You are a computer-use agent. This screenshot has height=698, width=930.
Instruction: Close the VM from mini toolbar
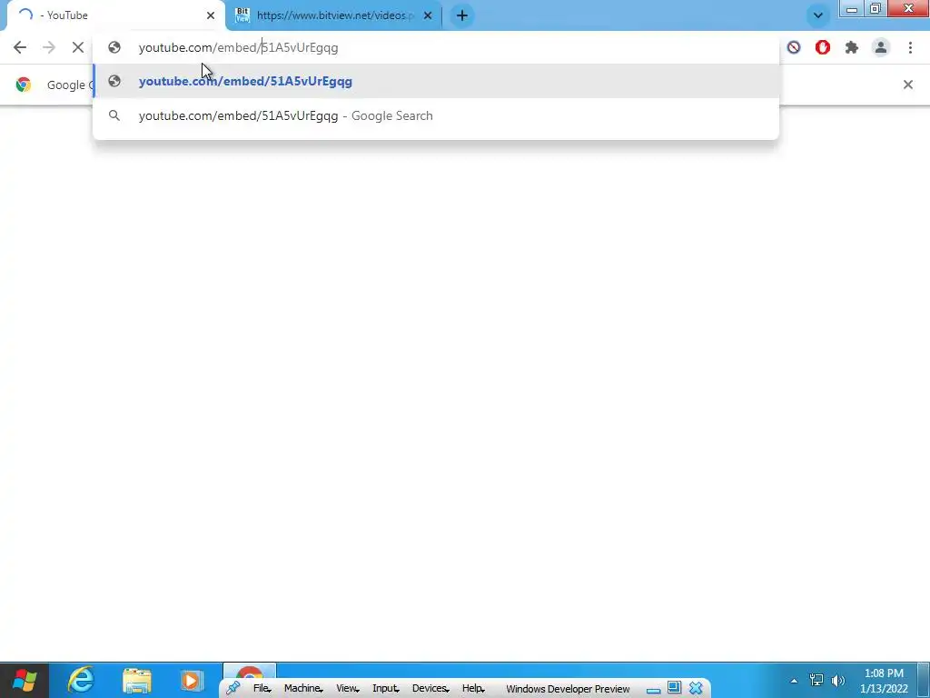696,689
